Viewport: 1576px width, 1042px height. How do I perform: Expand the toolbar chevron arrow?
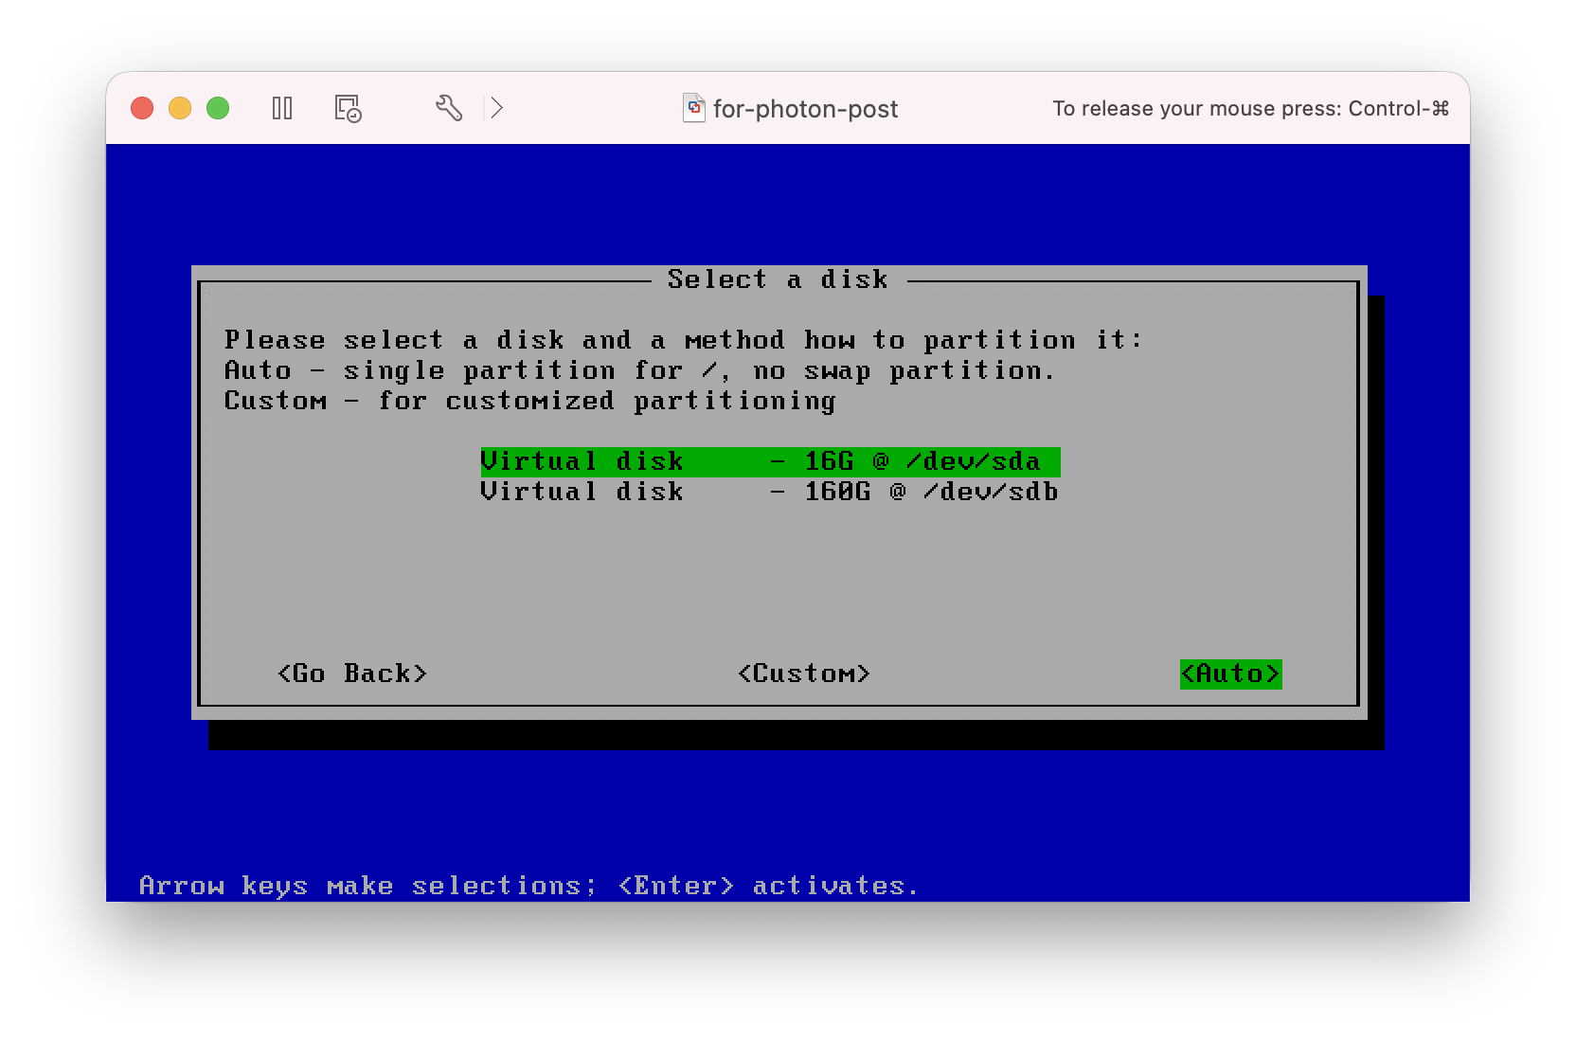[496, 108]
